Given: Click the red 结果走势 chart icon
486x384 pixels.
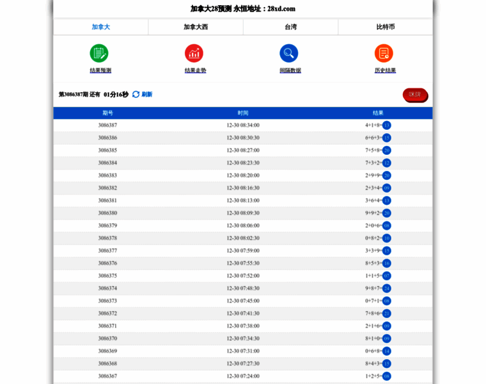Looking at the screenshot, I should tap(194, 53).
